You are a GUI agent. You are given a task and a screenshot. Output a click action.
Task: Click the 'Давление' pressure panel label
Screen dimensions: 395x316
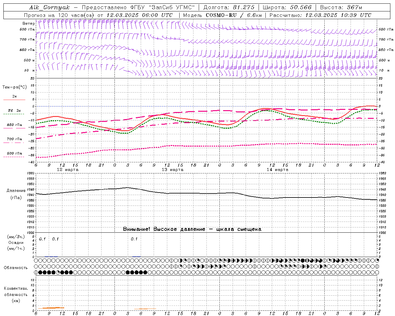pyautogui.click(x=16, y=191)
